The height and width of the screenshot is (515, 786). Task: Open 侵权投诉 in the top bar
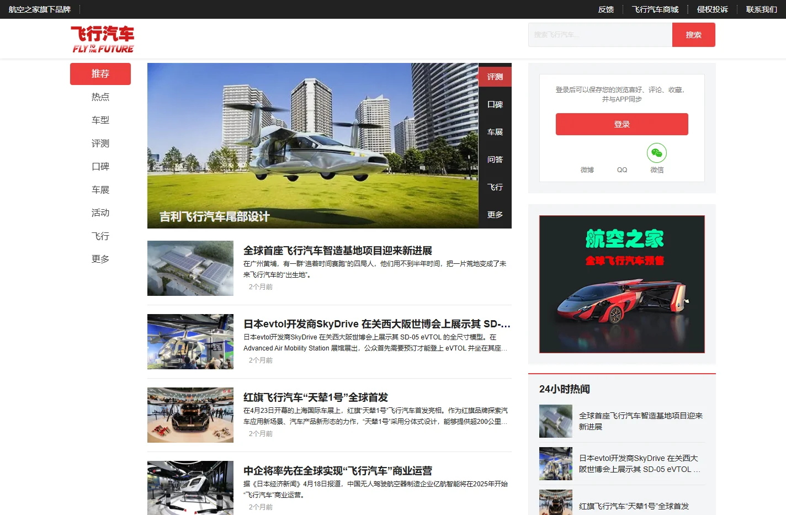[712, 9]
